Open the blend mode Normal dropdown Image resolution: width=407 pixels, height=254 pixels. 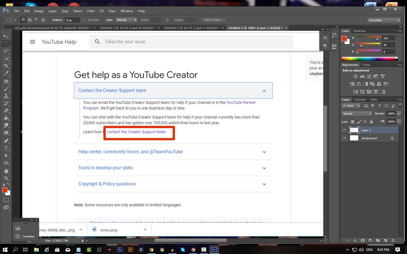[357, 113]
